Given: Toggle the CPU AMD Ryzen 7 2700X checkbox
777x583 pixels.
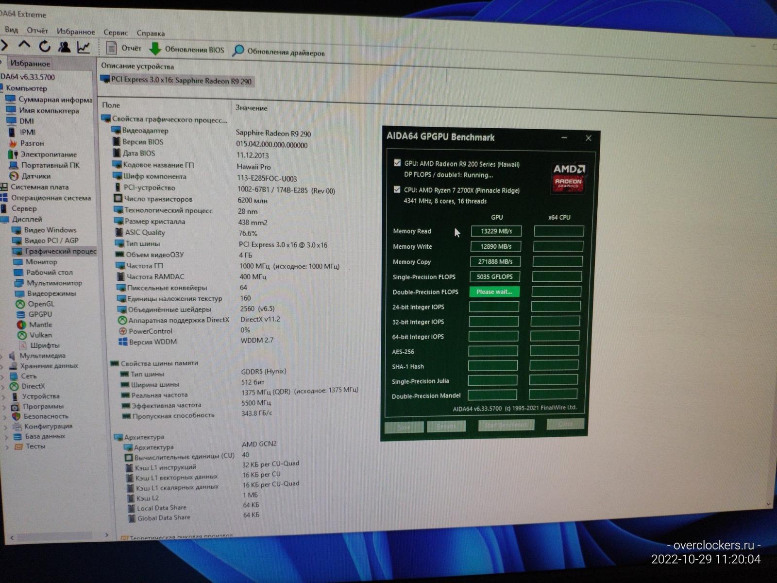Looking at the screenshot, I should [x=397, y=189].
